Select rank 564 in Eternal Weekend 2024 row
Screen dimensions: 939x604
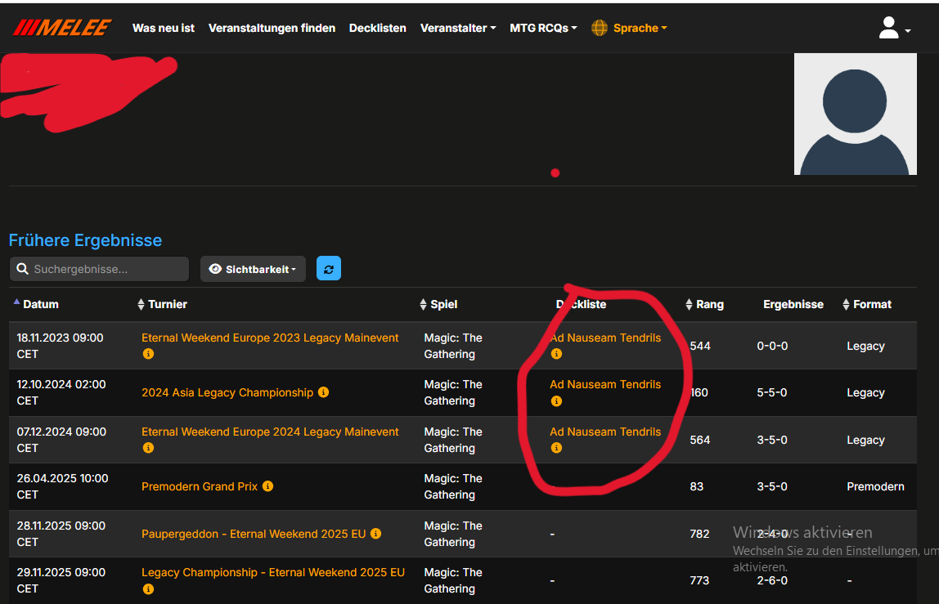point(699,440)
